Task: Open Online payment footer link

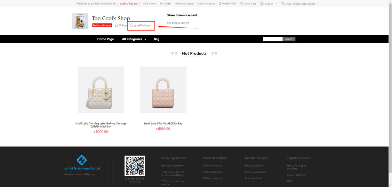Action: click(213, 166)
